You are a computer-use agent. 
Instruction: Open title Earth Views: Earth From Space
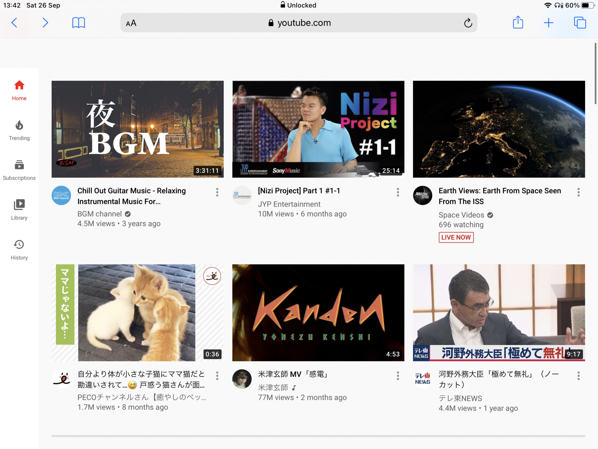tap(500, 196)
